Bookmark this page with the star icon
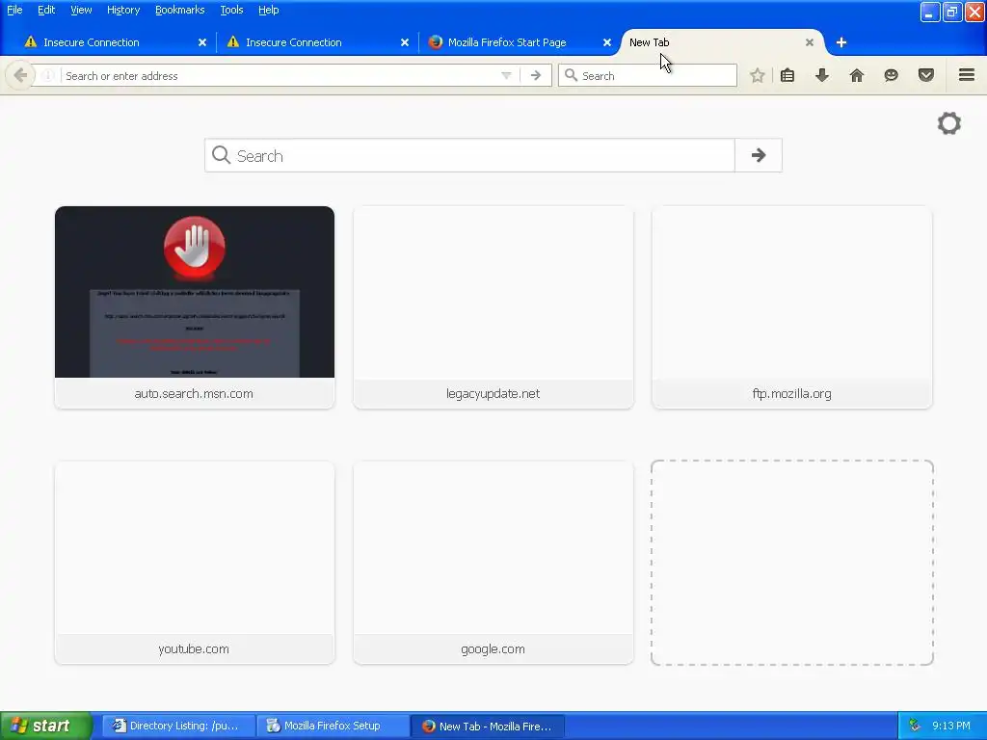Image resolution: width=987 pixels, height=740 pixels. [758, 75]
